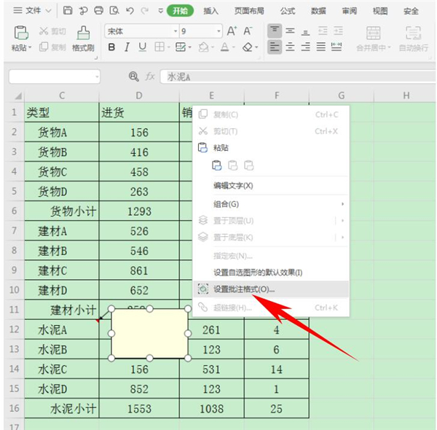Toggle Underline formatting
The height and width of the screenshot is (430, 437).
(x=142, y=47)
